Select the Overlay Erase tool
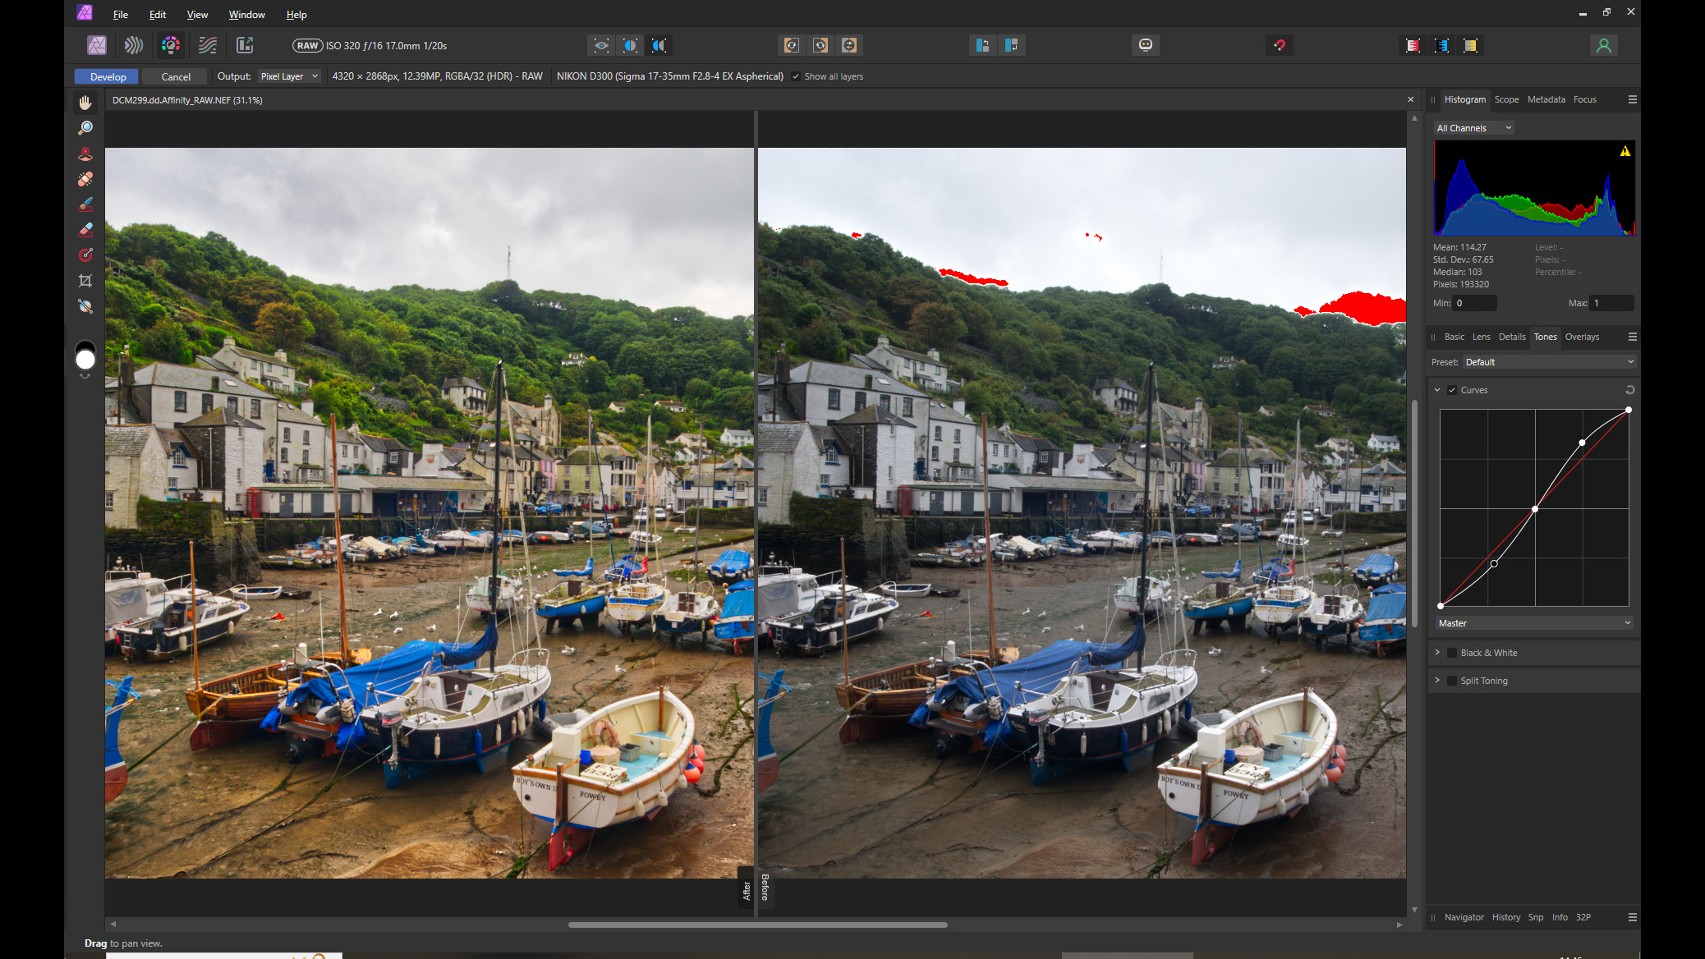Screen dimensions: 1705x959 [85, 230]
